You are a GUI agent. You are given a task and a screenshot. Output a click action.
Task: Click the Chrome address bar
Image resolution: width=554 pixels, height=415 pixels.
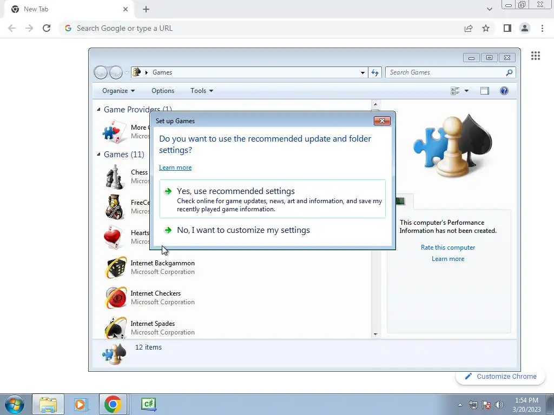[x=261, y=28]
